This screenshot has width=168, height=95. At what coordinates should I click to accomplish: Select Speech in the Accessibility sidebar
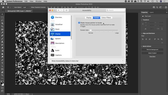pyautogui.click(x=60, y=39)
